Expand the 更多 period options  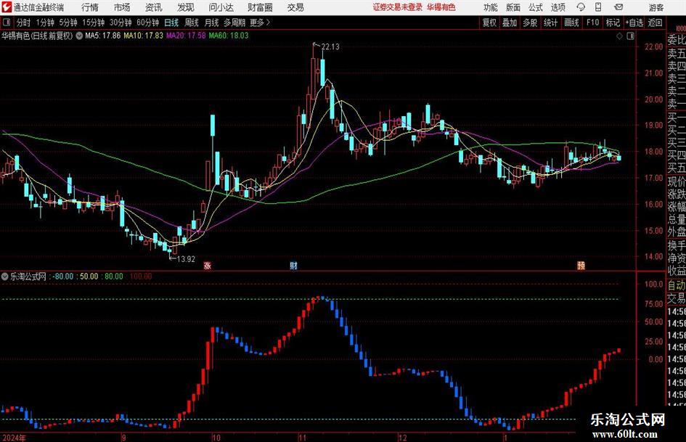coord(260,22)
